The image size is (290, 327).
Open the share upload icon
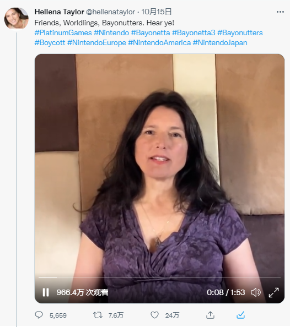(x=210, y=315)
